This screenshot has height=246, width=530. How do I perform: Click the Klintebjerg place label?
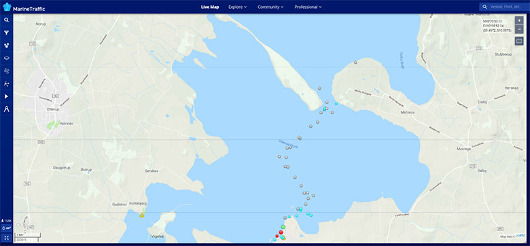(138, 203)
